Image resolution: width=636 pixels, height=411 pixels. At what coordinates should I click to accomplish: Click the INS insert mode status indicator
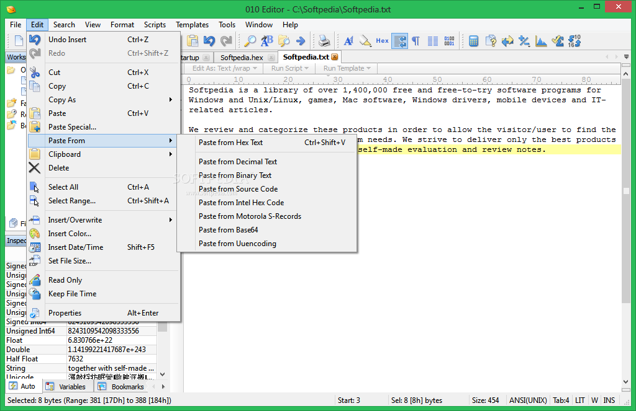pos(609,400)
